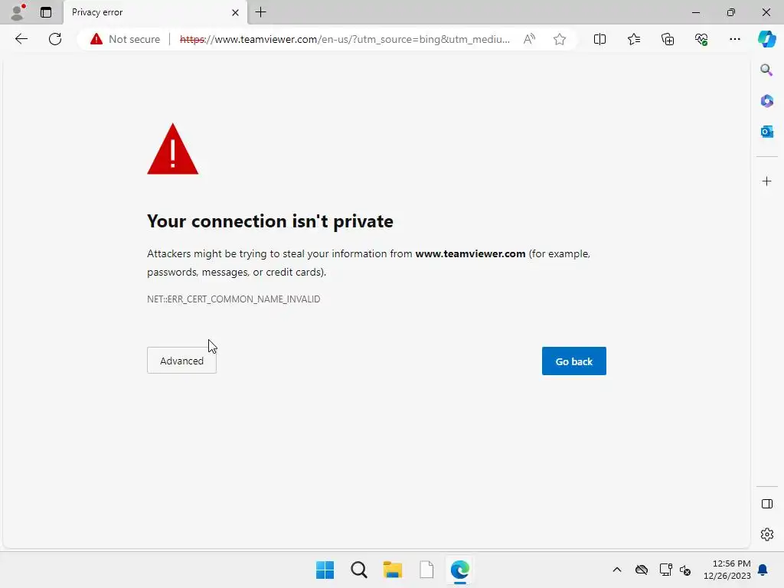Click the muted volume tray icon
784x588 pixels.
pyautogui.click(x=685, y=570)
